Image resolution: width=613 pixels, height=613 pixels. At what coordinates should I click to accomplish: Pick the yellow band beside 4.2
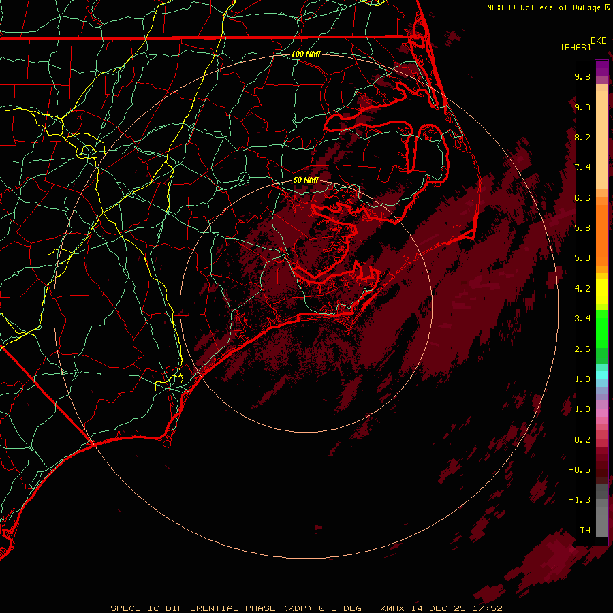pos(601,292)
